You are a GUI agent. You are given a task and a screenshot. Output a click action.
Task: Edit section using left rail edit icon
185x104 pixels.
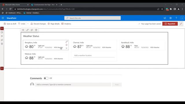click(2, 32)
